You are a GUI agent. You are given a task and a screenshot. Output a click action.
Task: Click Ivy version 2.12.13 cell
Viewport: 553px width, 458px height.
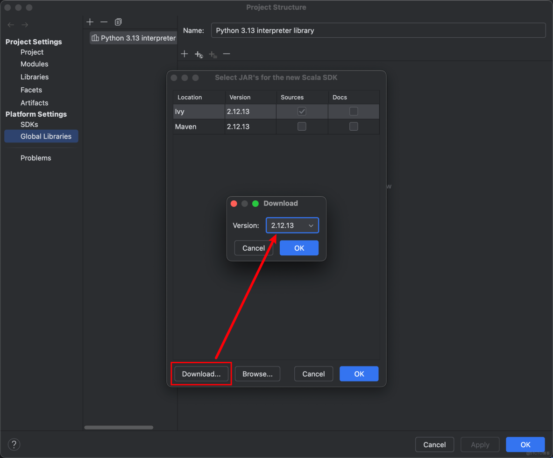pyautogui.click(x=250, y=112)
